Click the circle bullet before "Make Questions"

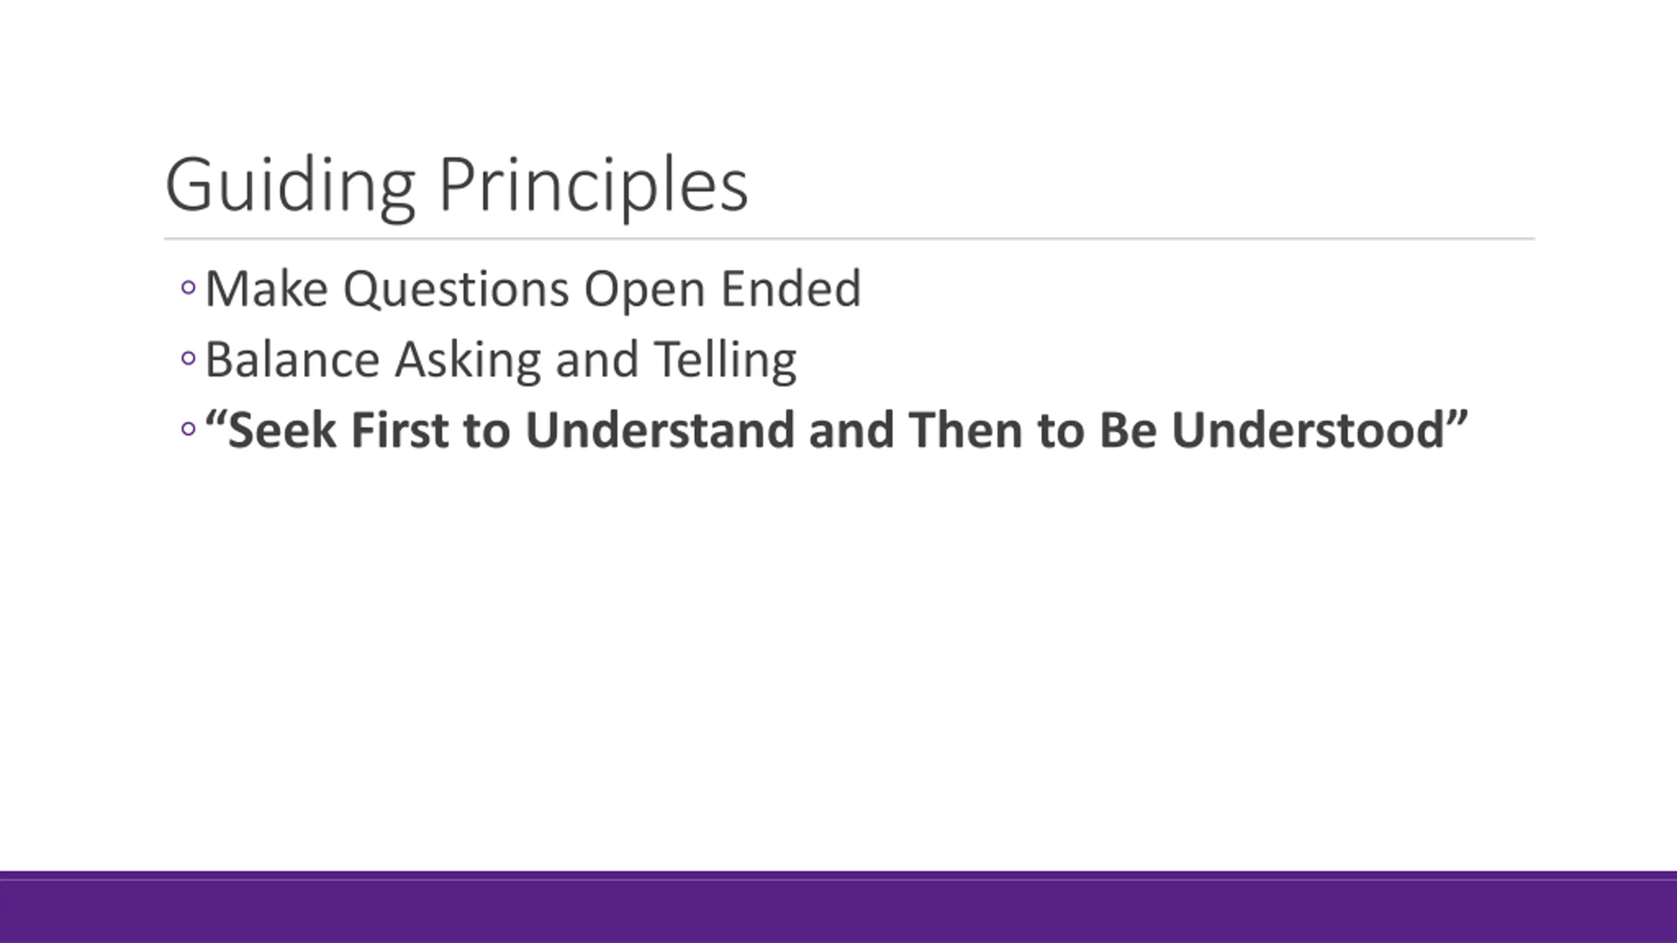point(188,287)
